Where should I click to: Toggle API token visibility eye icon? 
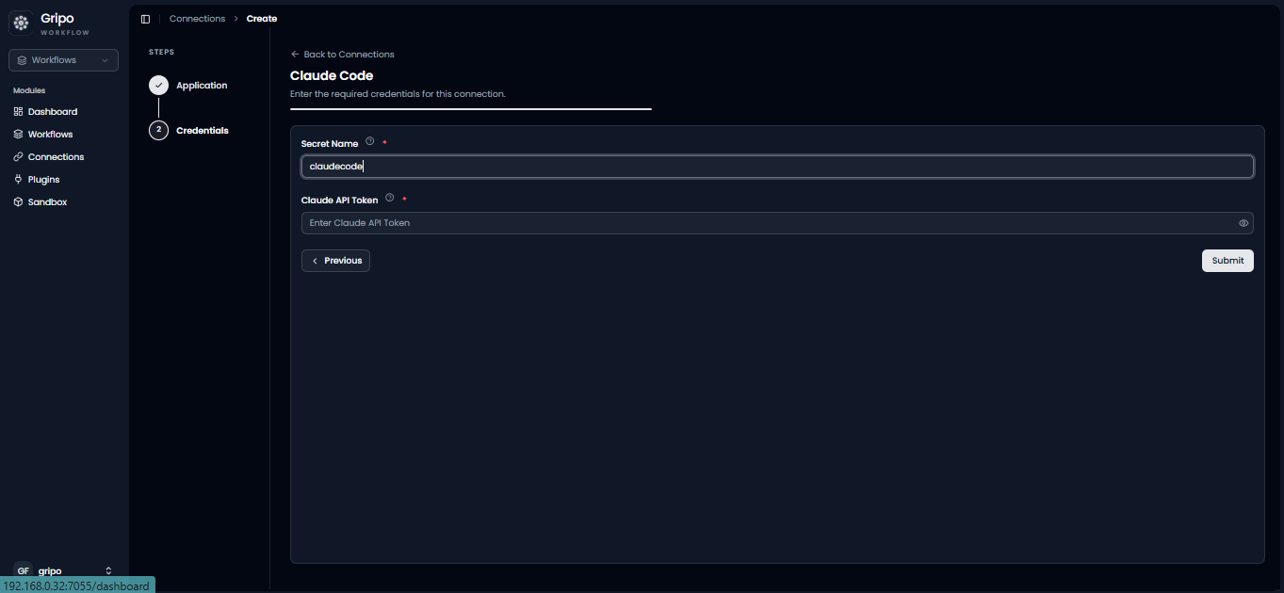pyautogui.click(x=1243, y=223)
